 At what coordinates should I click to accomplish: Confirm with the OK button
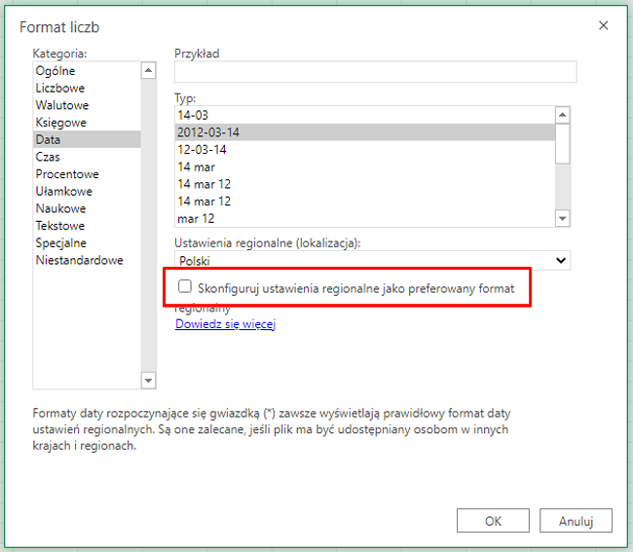[x=493, y=521]
